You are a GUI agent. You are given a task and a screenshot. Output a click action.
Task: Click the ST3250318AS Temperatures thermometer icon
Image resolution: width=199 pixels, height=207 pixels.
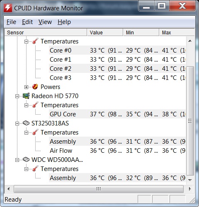(35, 132)
